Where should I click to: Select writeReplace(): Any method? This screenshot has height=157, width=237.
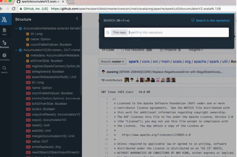click(46, 147)
